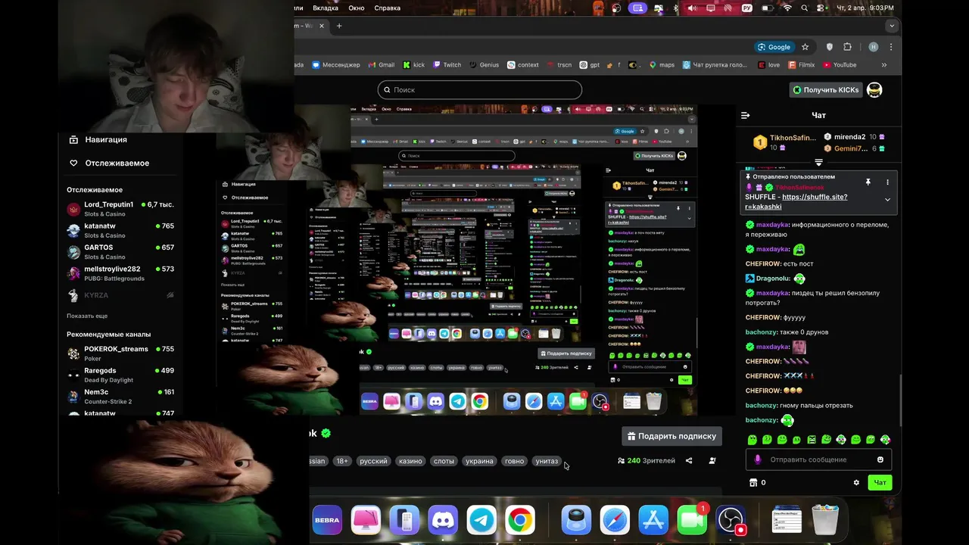The image size is (969, 545).
Task: Open the Gmail bookmark
Action: click(x=382, y=65)
